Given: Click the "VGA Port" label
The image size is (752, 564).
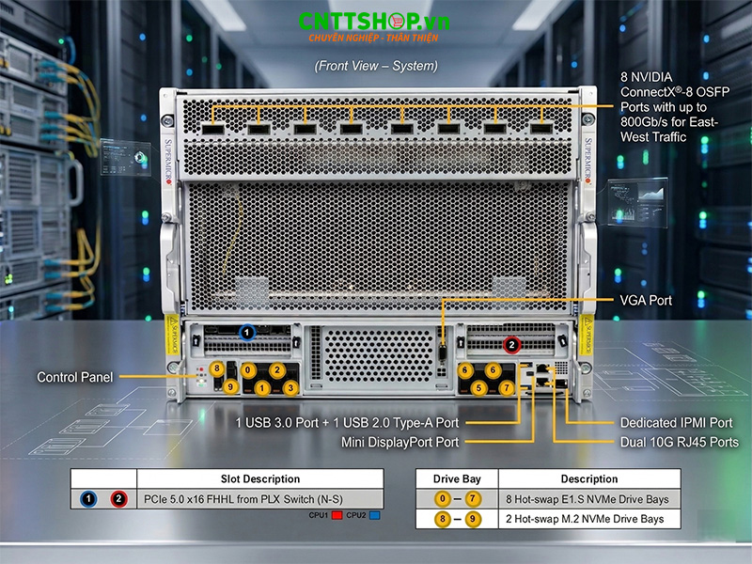Looking at the screenshot, I should pyautogui.click(x=646, y=301).
